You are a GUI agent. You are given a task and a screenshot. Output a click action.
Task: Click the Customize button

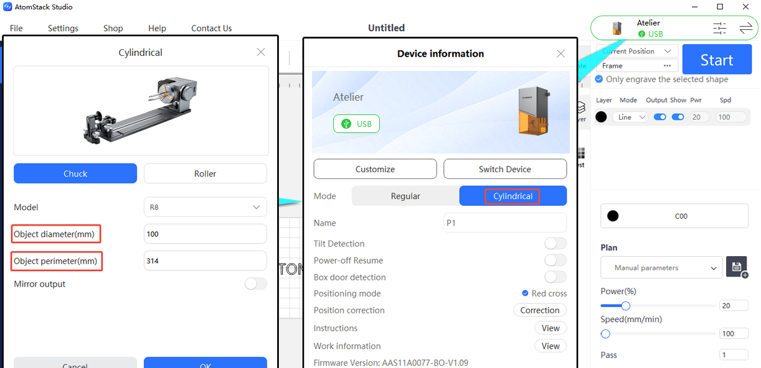[x=375, y=169]
